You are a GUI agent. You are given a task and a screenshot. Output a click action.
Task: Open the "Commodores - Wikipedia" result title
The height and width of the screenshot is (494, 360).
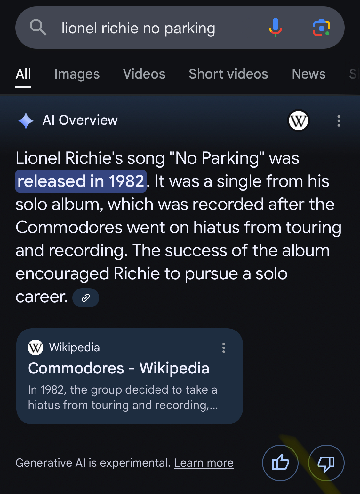119,368
